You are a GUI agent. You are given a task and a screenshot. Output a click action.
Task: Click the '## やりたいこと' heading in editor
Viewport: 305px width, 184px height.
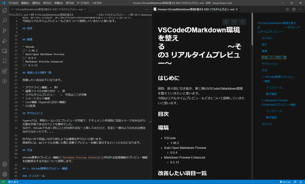33,113
